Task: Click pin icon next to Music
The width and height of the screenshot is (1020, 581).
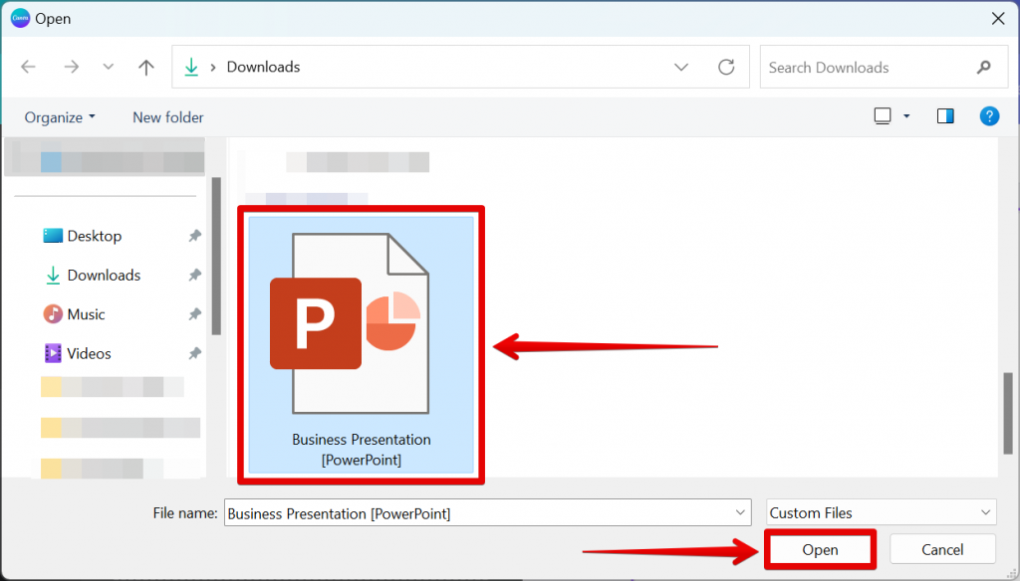Action: coord(194,314)
